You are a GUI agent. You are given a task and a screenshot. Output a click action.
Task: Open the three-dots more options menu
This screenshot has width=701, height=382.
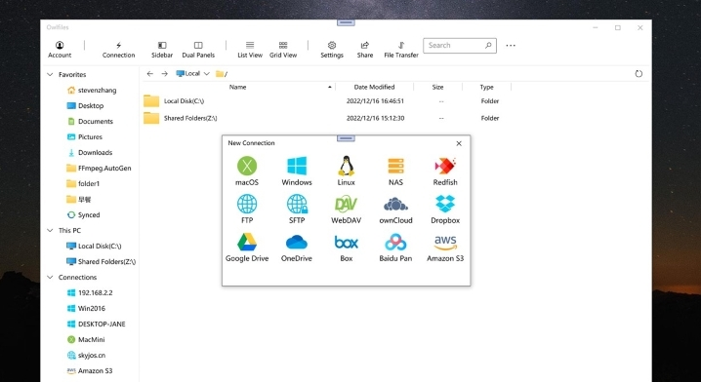(x=511, y=46)
